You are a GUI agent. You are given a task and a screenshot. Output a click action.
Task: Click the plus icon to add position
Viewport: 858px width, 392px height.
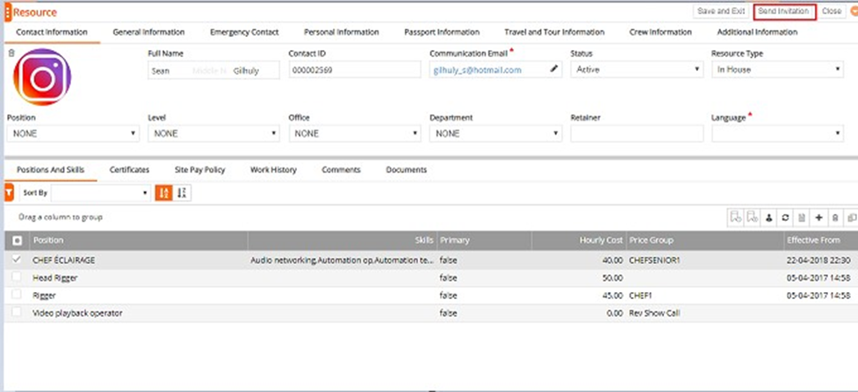pyautogui.click(x=818, y=217)
